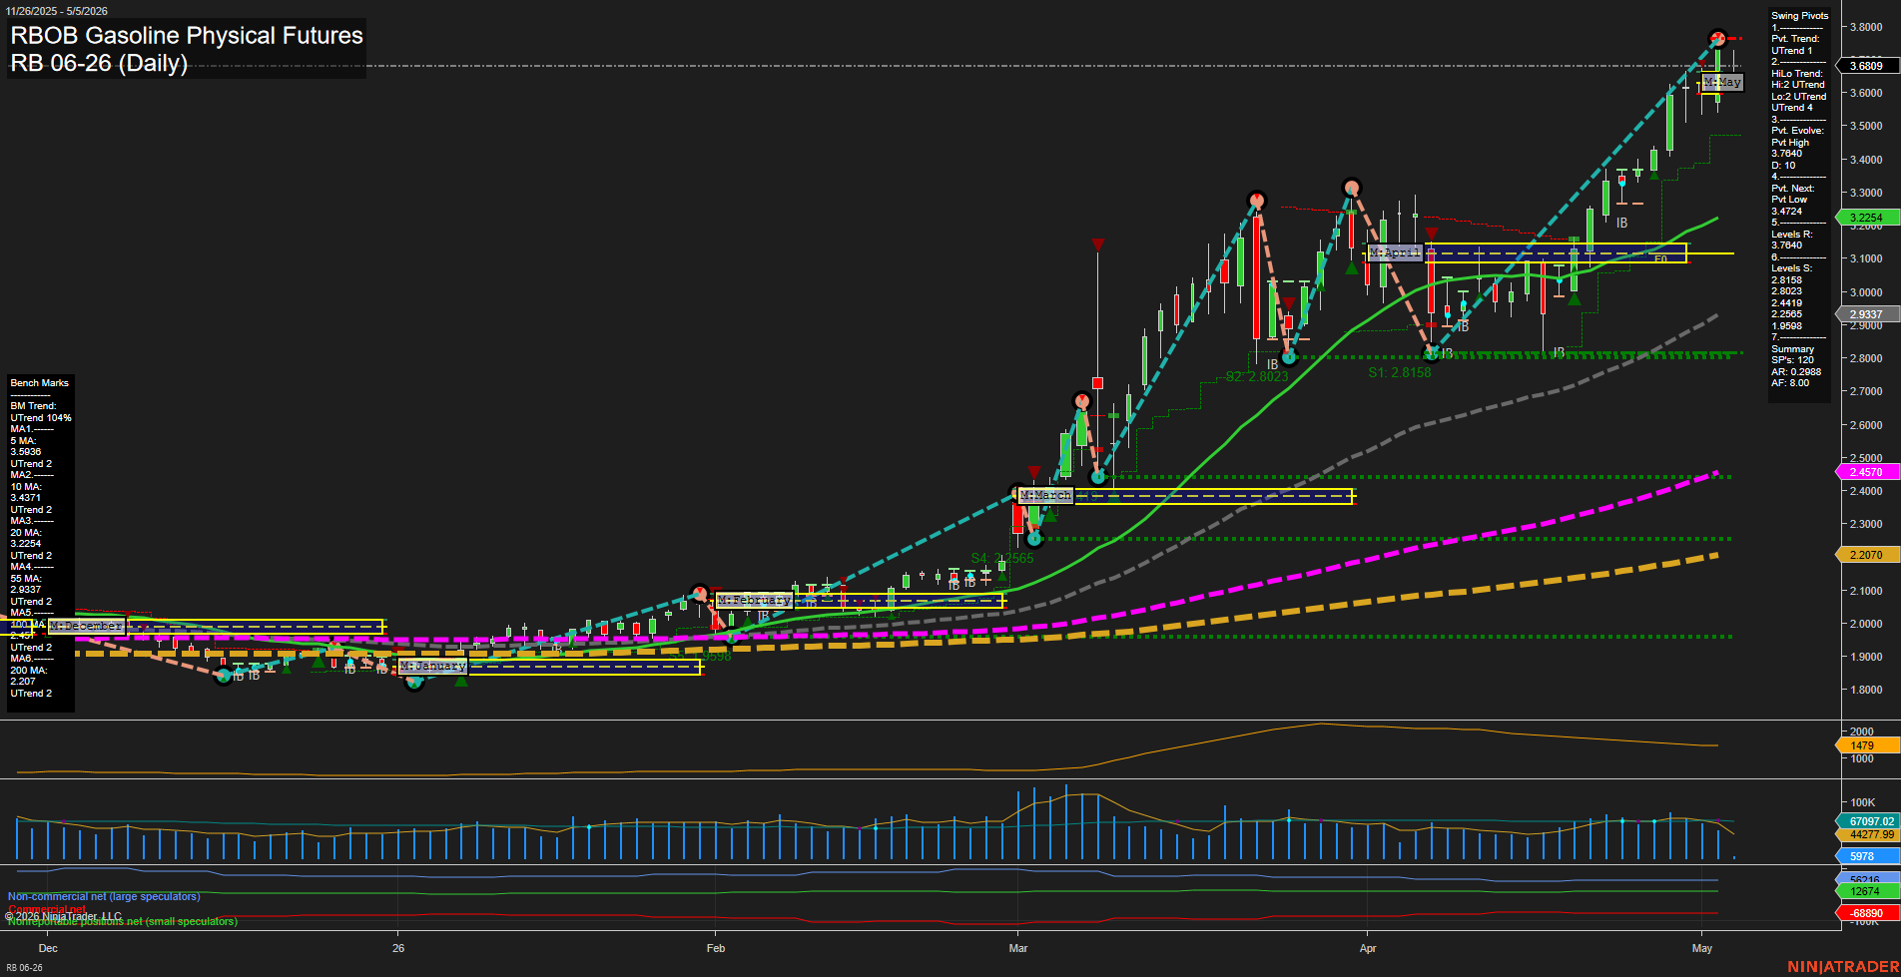This screenshot has width=1901, height=977.
Task: Click the 100K volume axis label
Action: click(1862, 802)
